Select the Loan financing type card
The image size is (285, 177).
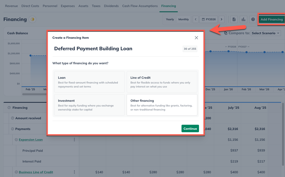pos(89,82)
